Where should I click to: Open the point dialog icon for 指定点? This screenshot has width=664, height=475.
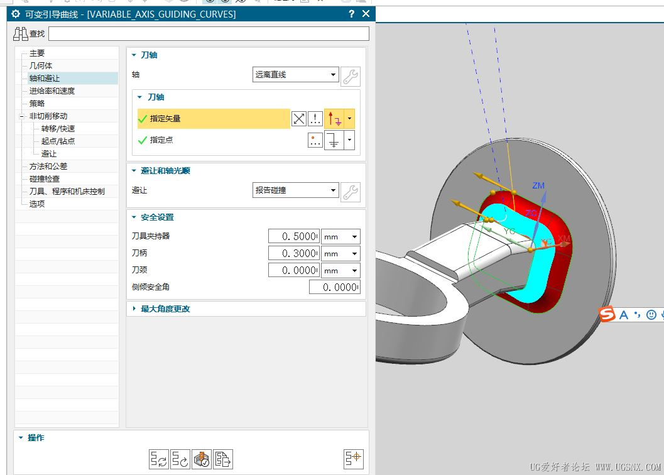pyautogui.click(x=315, y=140)
